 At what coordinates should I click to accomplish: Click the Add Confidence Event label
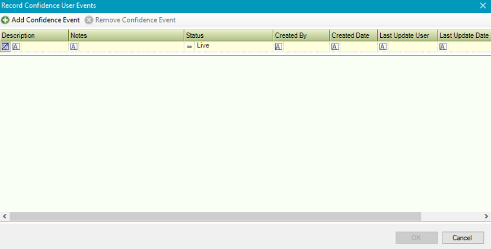(x=46, y=20)
